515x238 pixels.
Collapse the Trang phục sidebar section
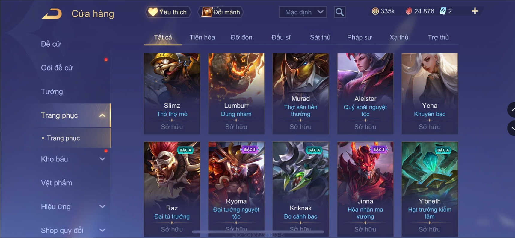tap(102, 115)
